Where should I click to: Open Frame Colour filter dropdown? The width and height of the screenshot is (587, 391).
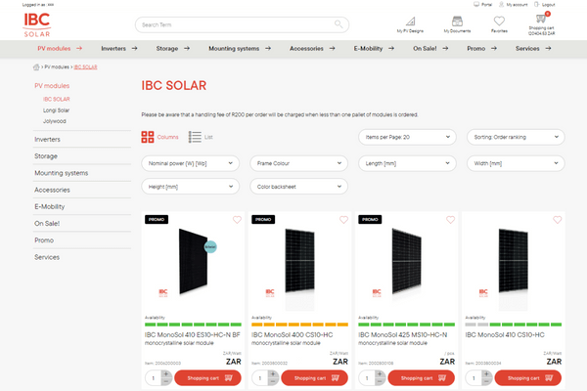(298, 163)
